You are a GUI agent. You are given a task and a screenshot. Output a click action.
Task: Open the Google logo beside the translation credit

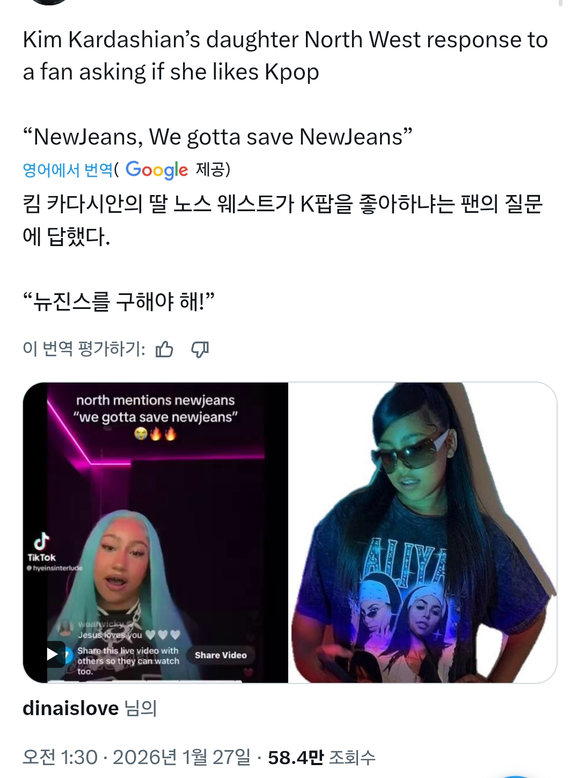tap(157, 170)
